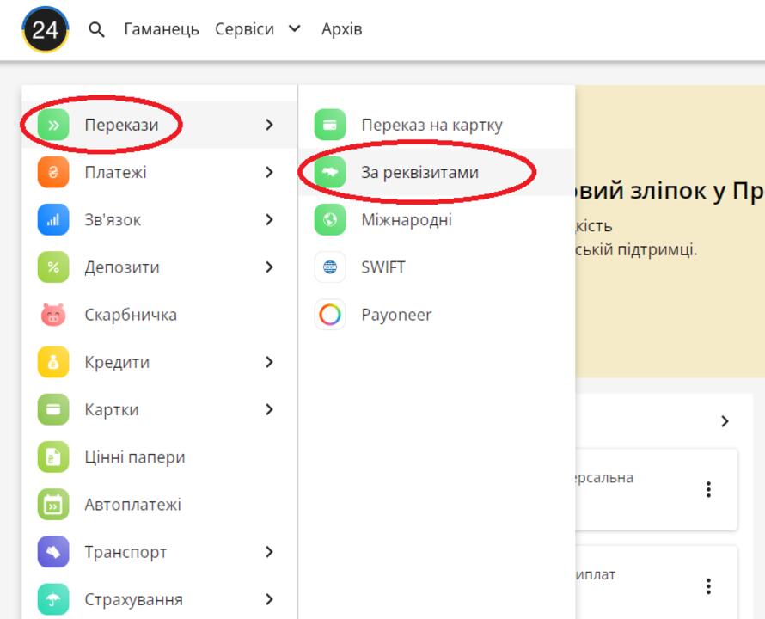Click the orange Платежі icon
The width and height of the screenshot is (765, 619).
pos(53,172)
